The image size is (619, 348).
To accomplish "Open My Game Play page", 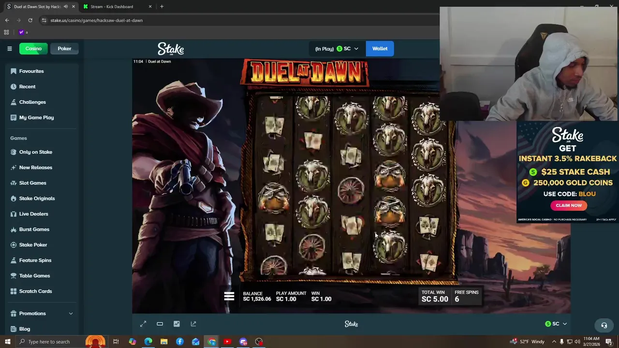I will click(41, 117).
